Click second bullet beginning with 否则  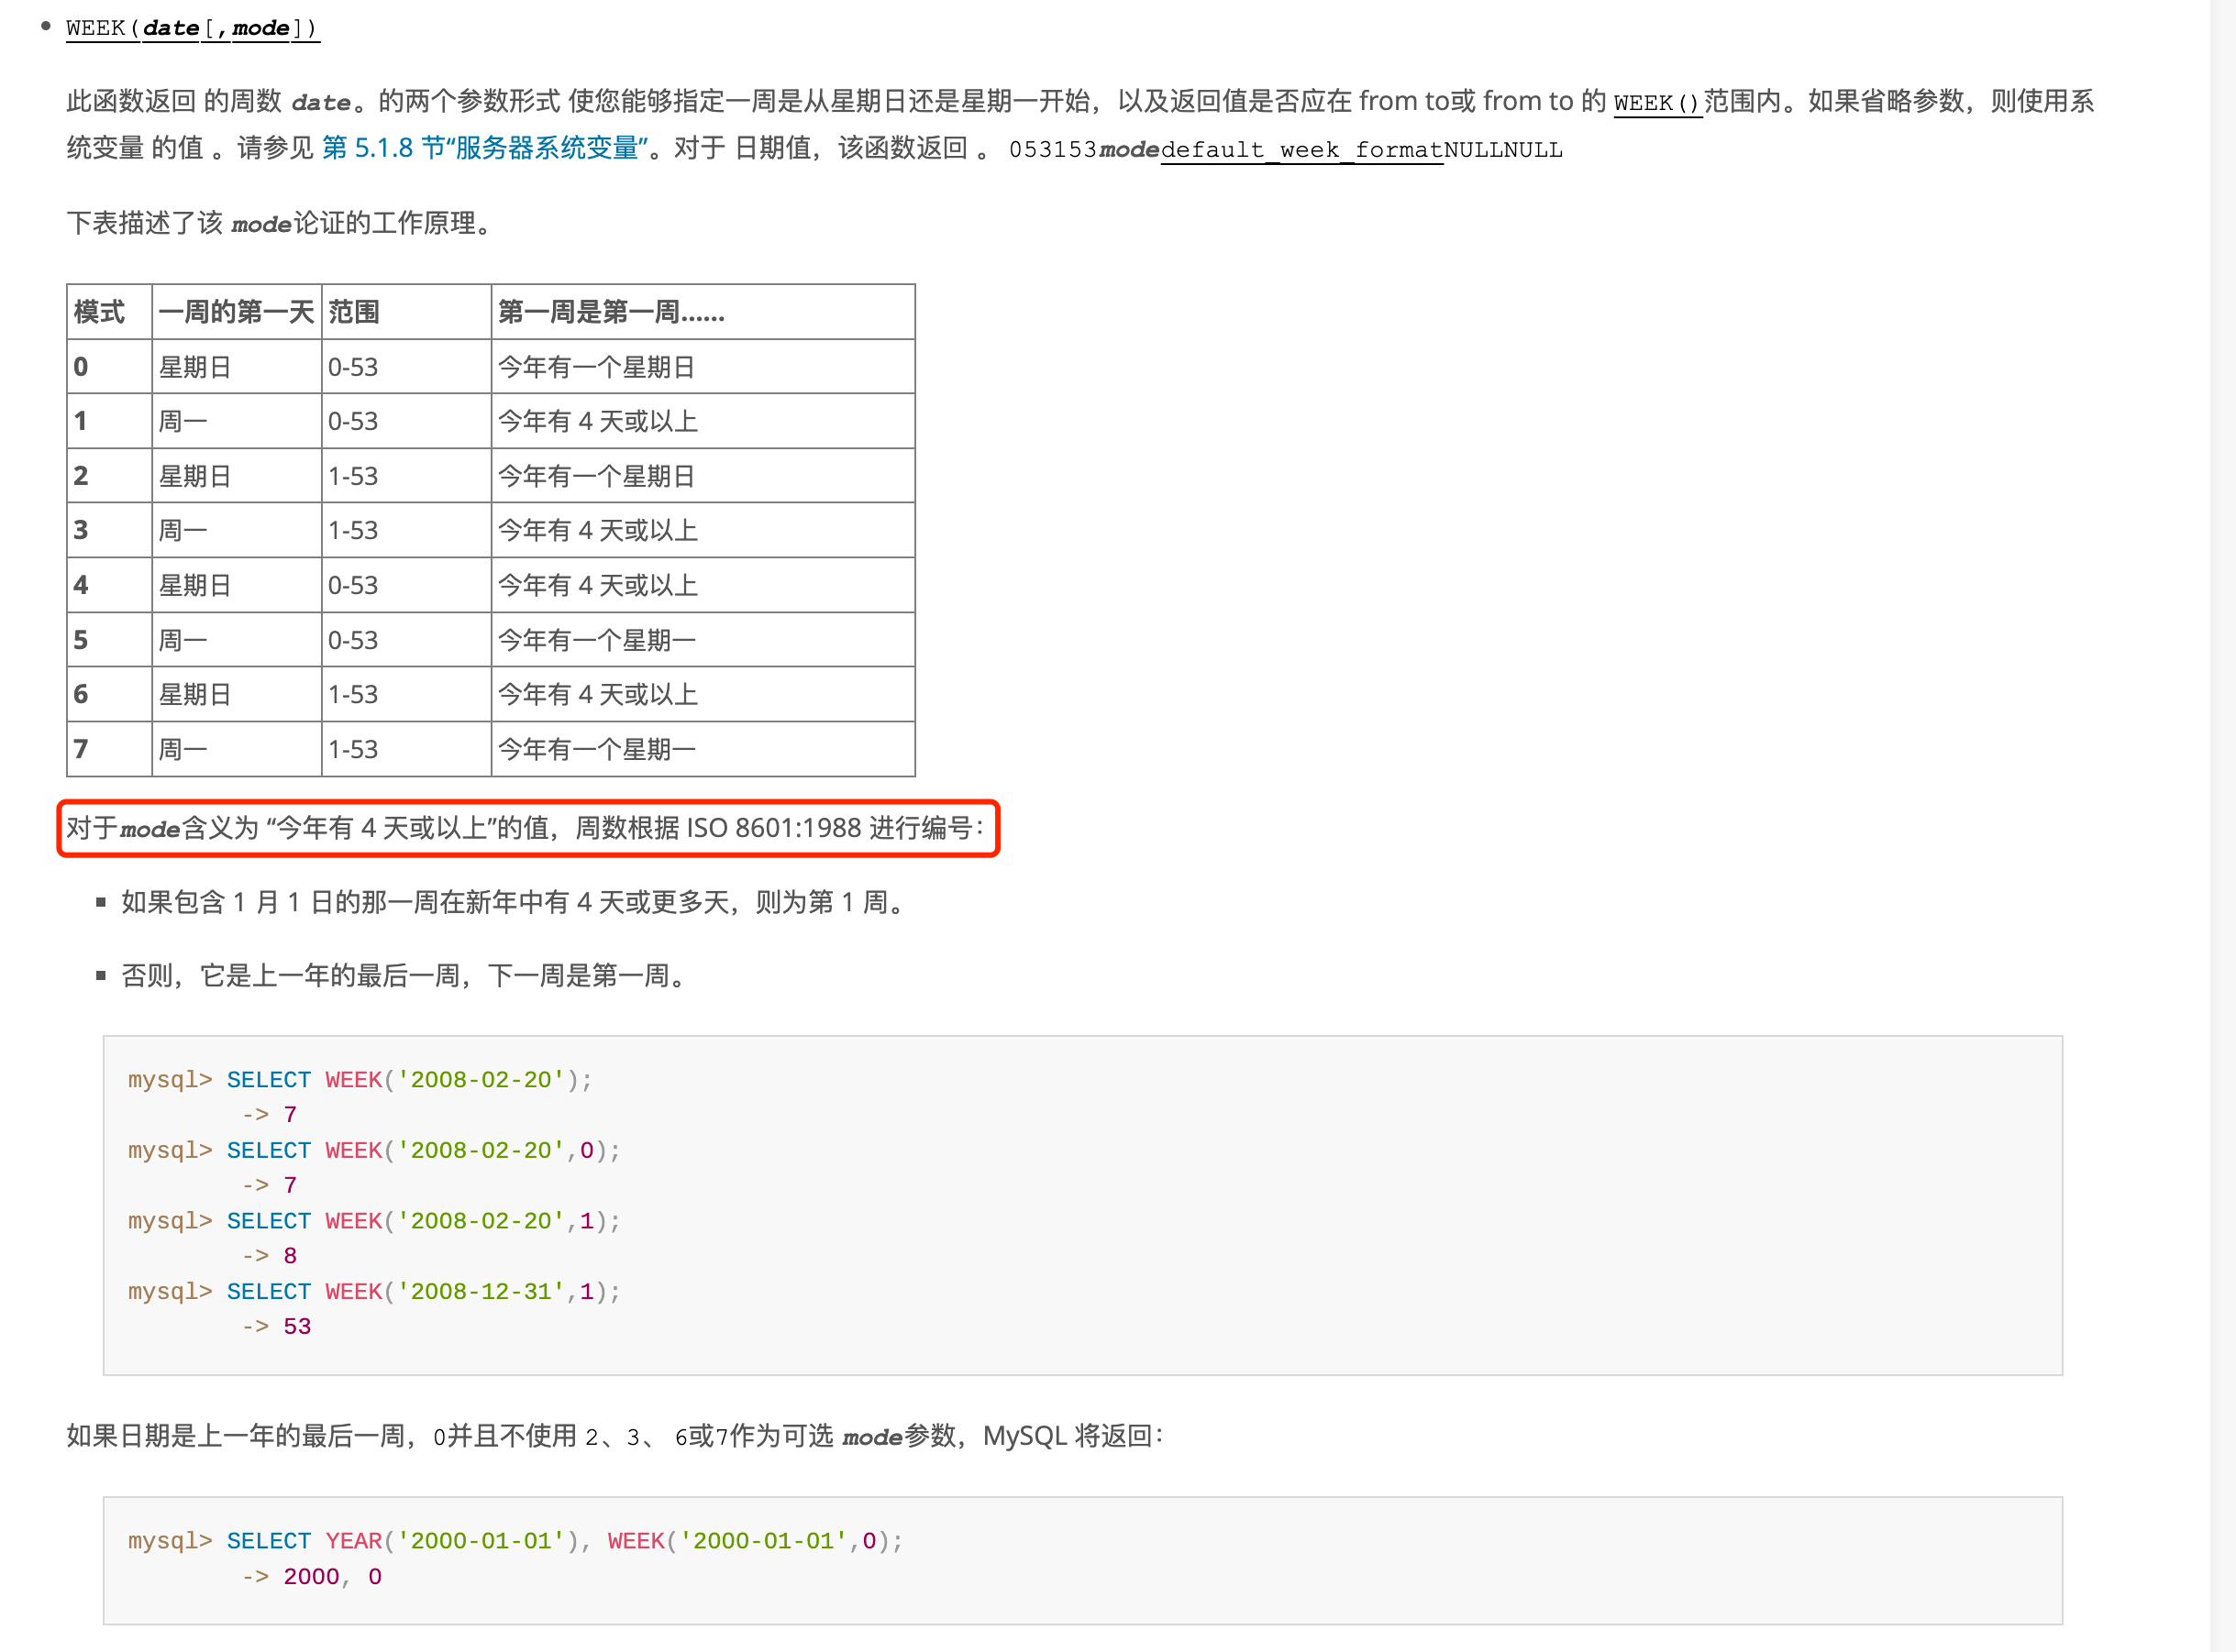tap(406, 975)
